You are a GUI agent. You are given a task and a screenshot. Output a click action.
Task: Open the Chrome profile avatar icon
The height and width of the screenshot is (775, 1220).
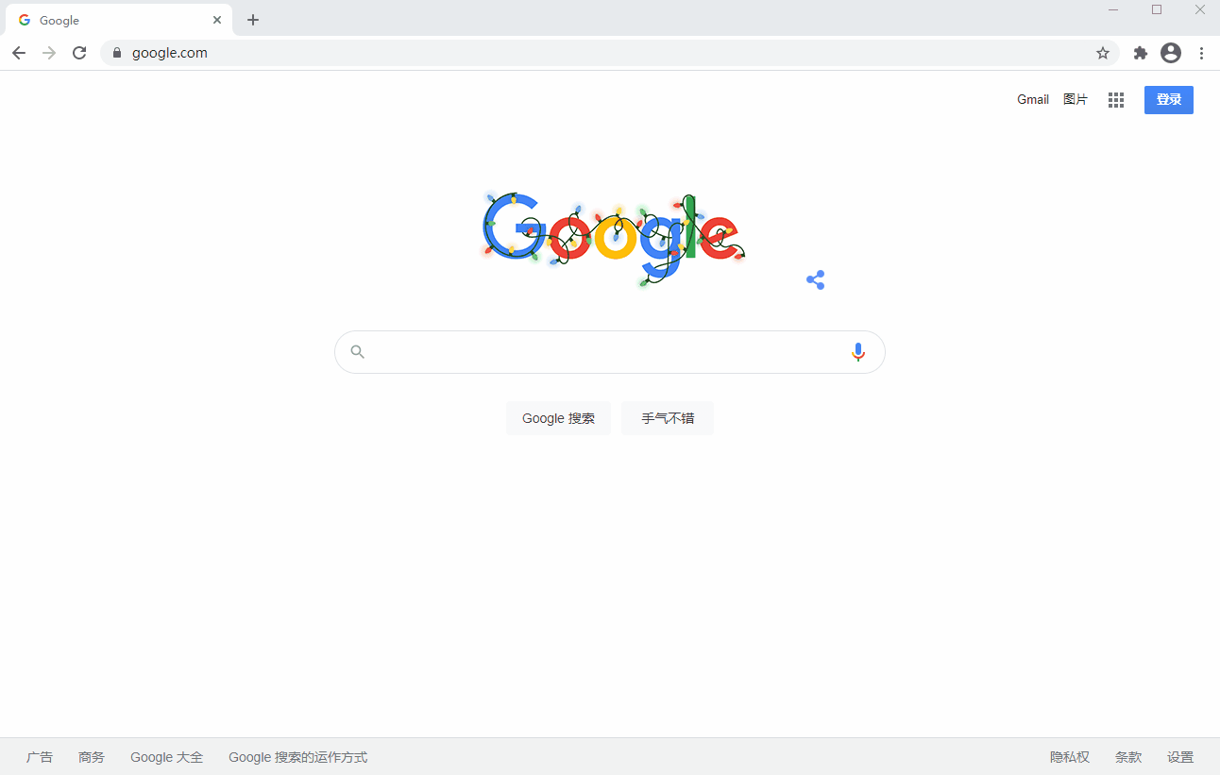tap(1171, 53)
